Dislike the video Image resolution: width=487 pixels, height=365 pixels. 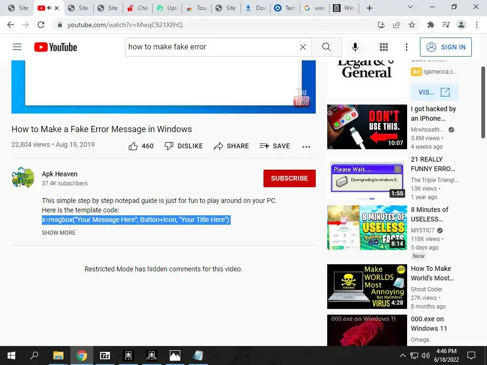pyautogui.click(x=184, y=146)
